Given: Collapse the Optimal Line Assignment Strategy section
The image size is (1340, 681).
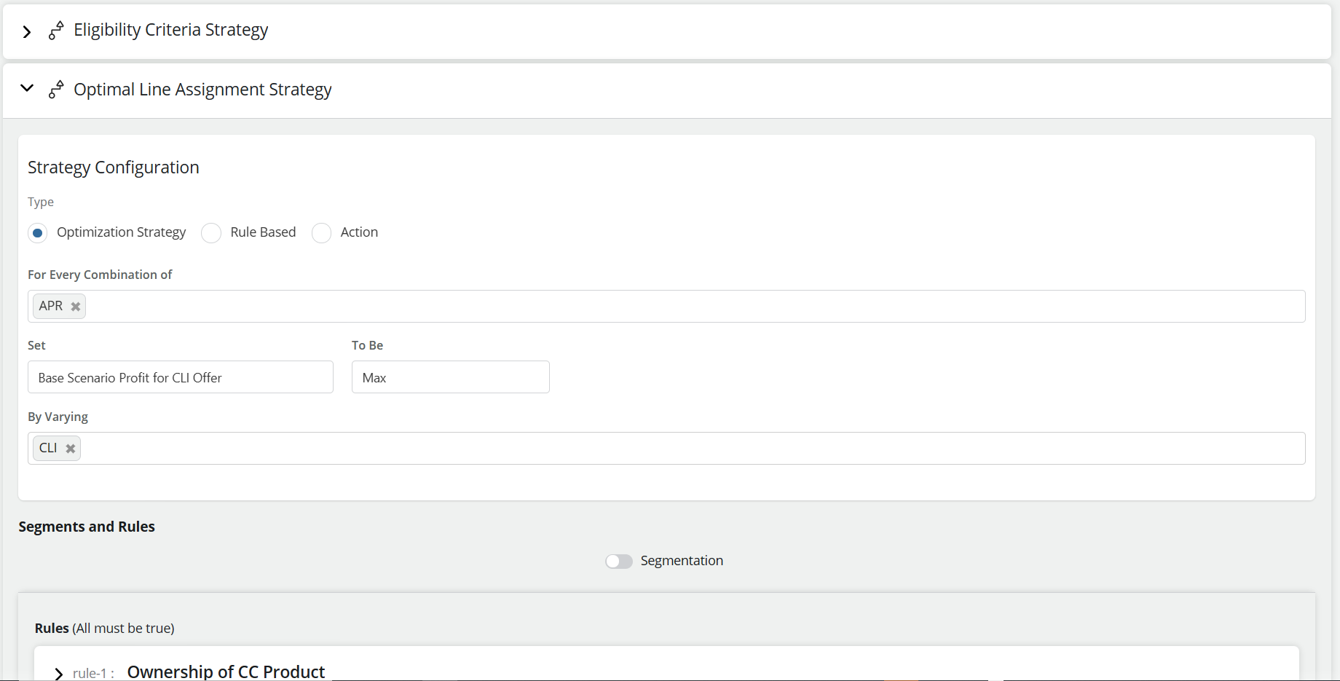Looking at the screenshot, I should 27,88.
